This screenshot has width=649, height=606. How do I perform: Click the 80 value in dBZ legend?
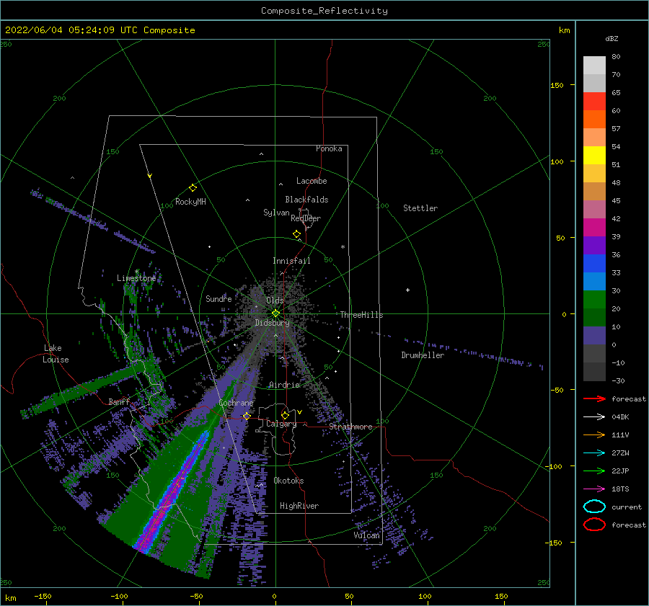click(616, 57)
